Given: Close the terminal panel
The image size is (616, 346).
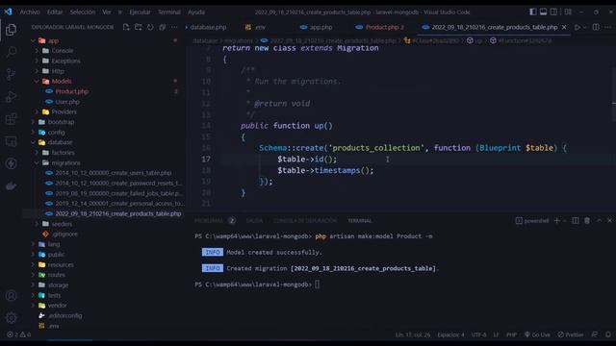Looking at the screenshot, I should pos(609,220).
